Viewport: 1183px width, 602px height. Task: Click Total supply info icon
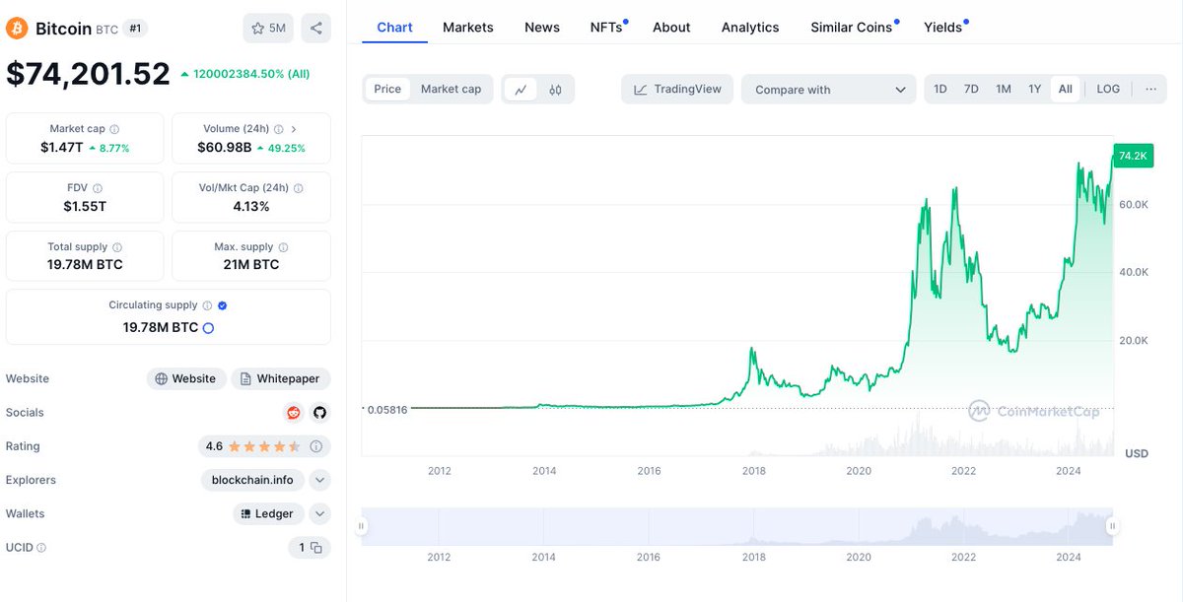point(117,247)
